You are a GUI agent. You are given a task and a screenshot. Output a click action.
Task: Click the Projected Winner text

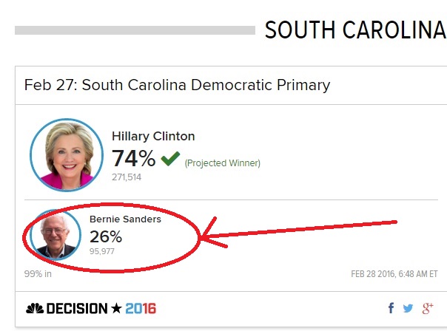222,163
